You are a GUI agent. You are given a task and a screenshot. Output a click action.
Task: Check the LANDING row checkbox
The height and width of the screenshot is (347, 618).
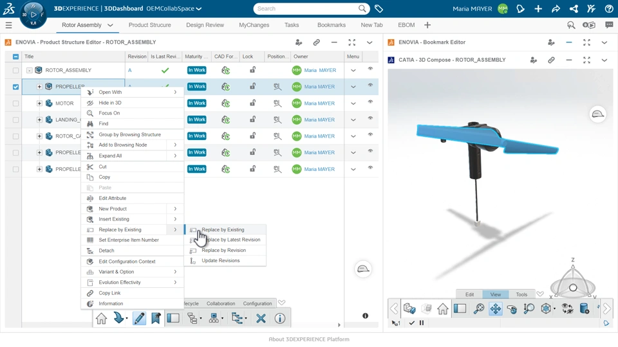point(15,120)
